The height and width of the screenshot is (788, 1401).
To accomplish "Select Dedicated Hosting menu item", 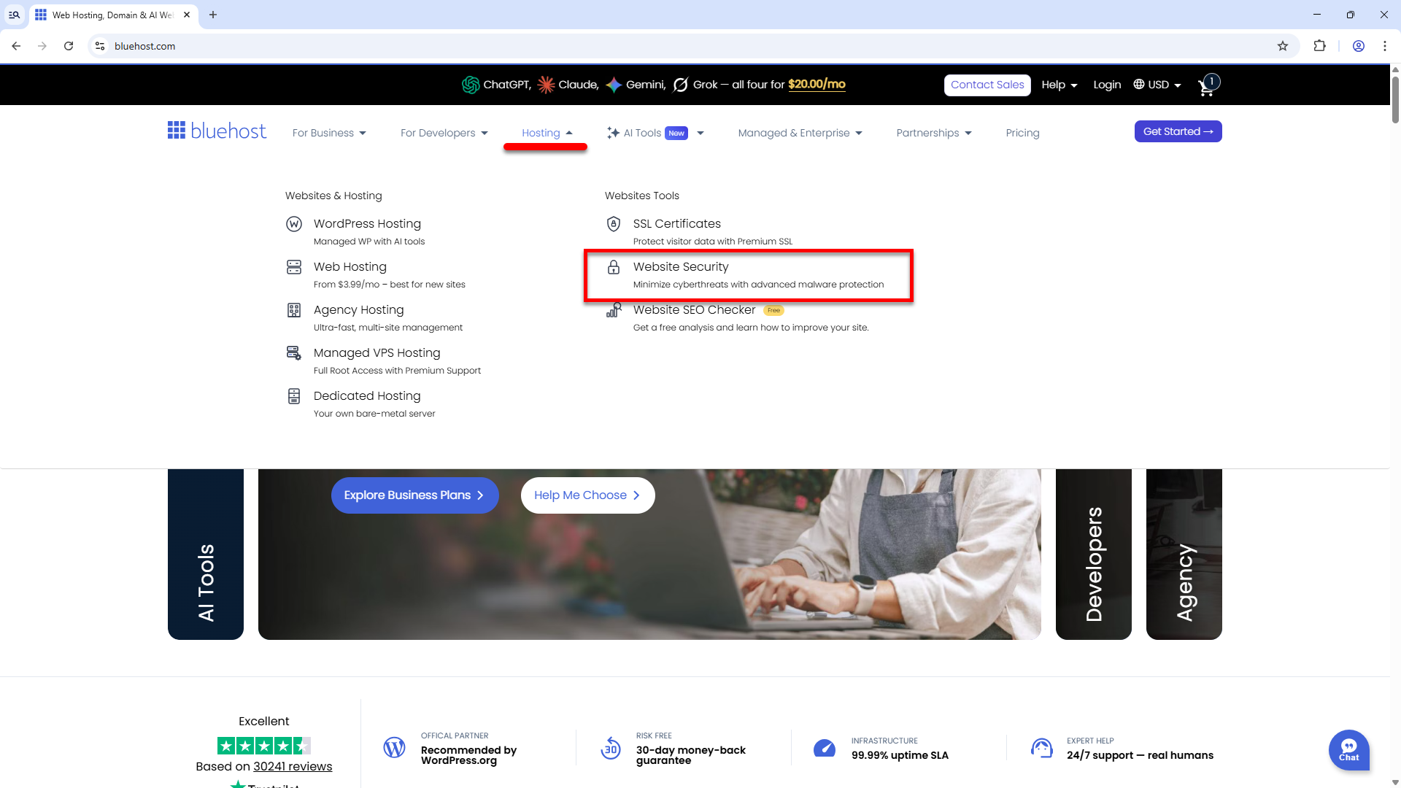I will [x=367, y=396].
